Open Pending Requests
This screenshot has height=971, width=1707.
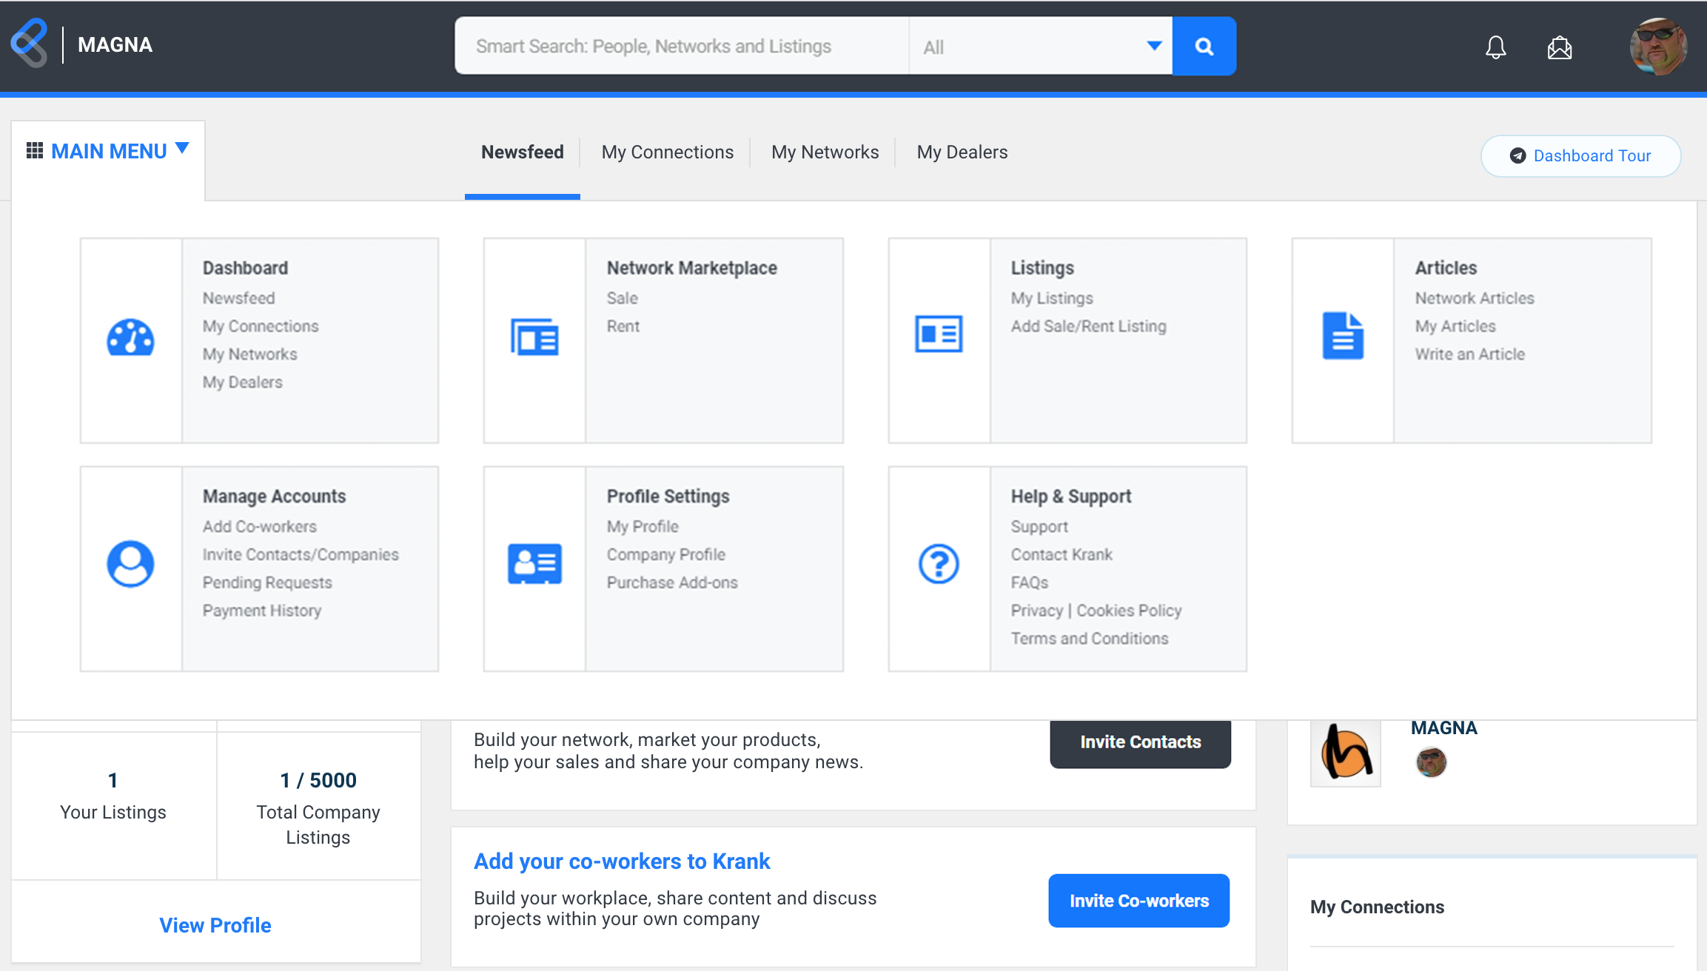pyautogui.click(x=267, y=583)
